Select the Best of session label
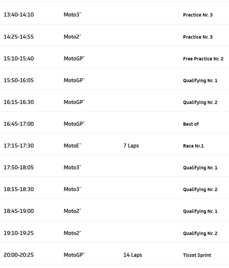 coord(191,124)
